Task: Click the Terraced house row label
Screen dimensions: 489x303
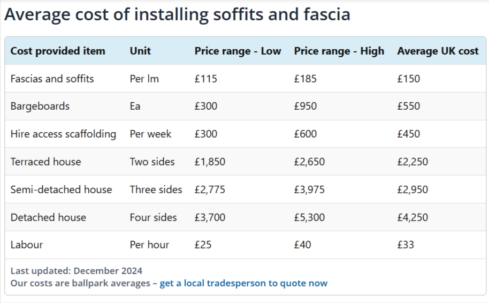Action: point(45,162)
